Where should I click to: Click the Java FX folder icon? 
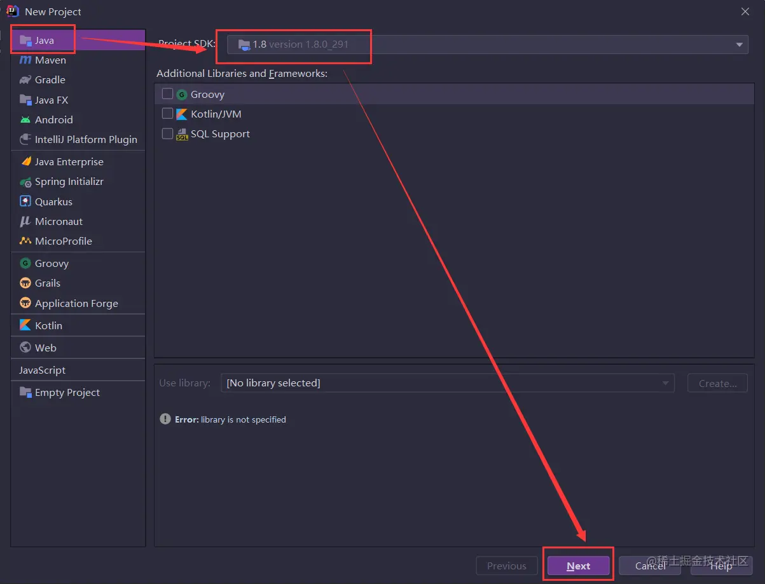click(25, 100)
